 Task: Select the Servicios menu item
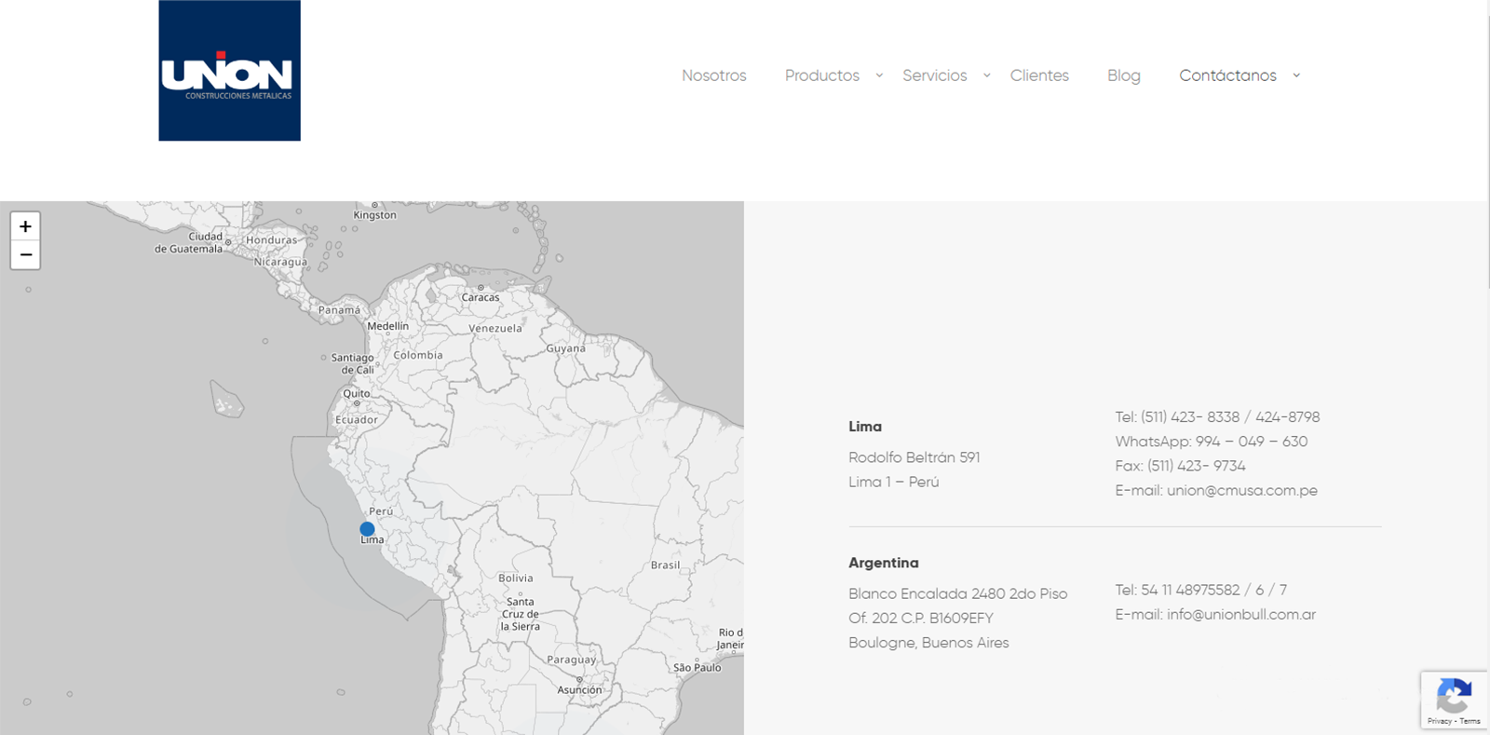pos(934,75)
